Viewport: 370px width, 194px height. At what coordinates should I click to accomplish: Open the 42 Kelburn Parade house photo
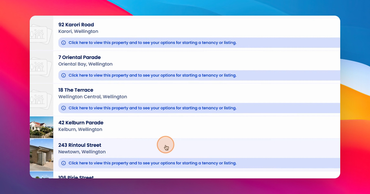(41, 127)
